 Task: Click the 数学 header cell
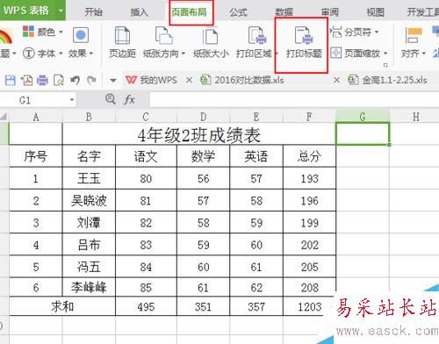[203, 156]
